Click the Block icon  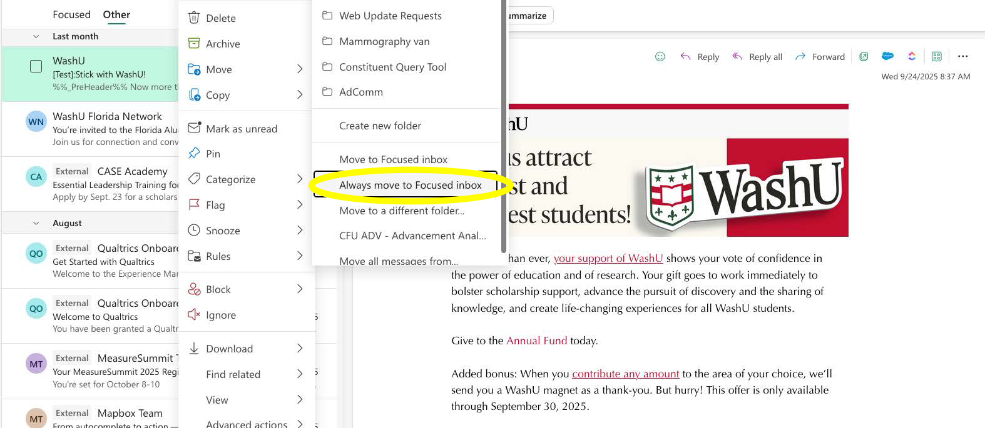(x=194, y=289)
